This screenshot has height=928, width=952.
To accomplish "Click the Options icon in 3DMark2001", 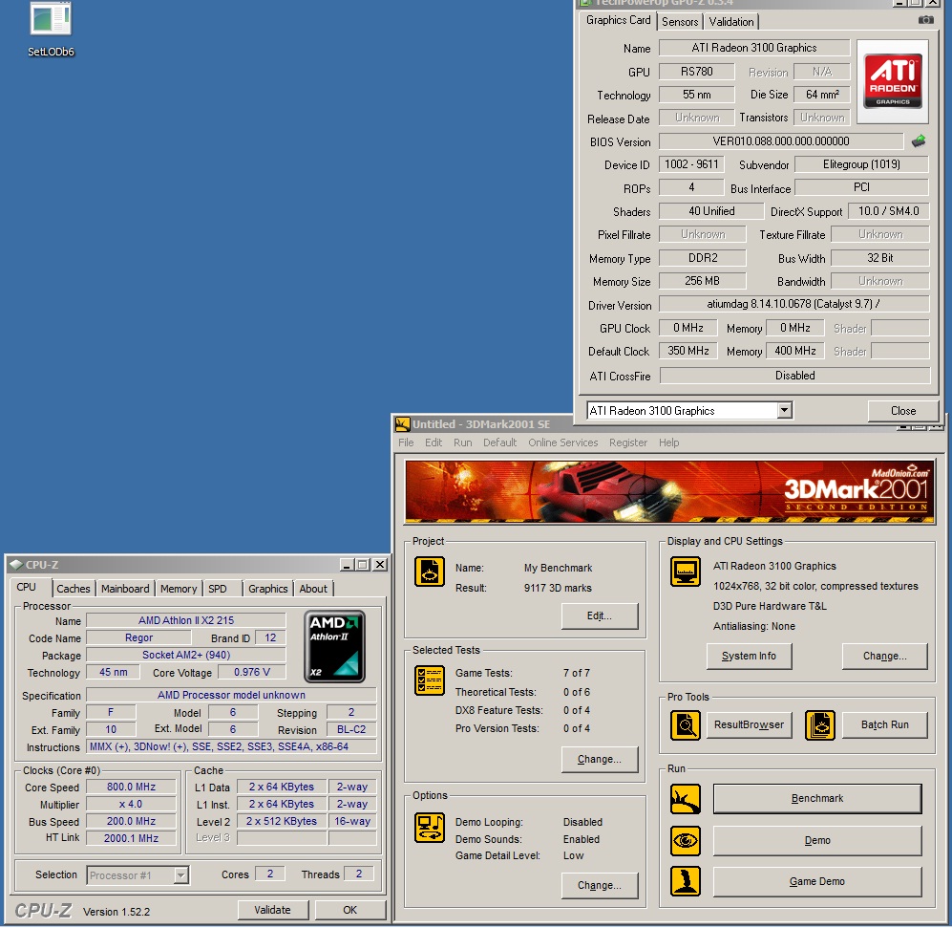I will [x=430, y=828].
